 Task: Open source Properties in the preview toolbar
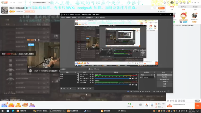pyautogui.click(x=90, y=69)
